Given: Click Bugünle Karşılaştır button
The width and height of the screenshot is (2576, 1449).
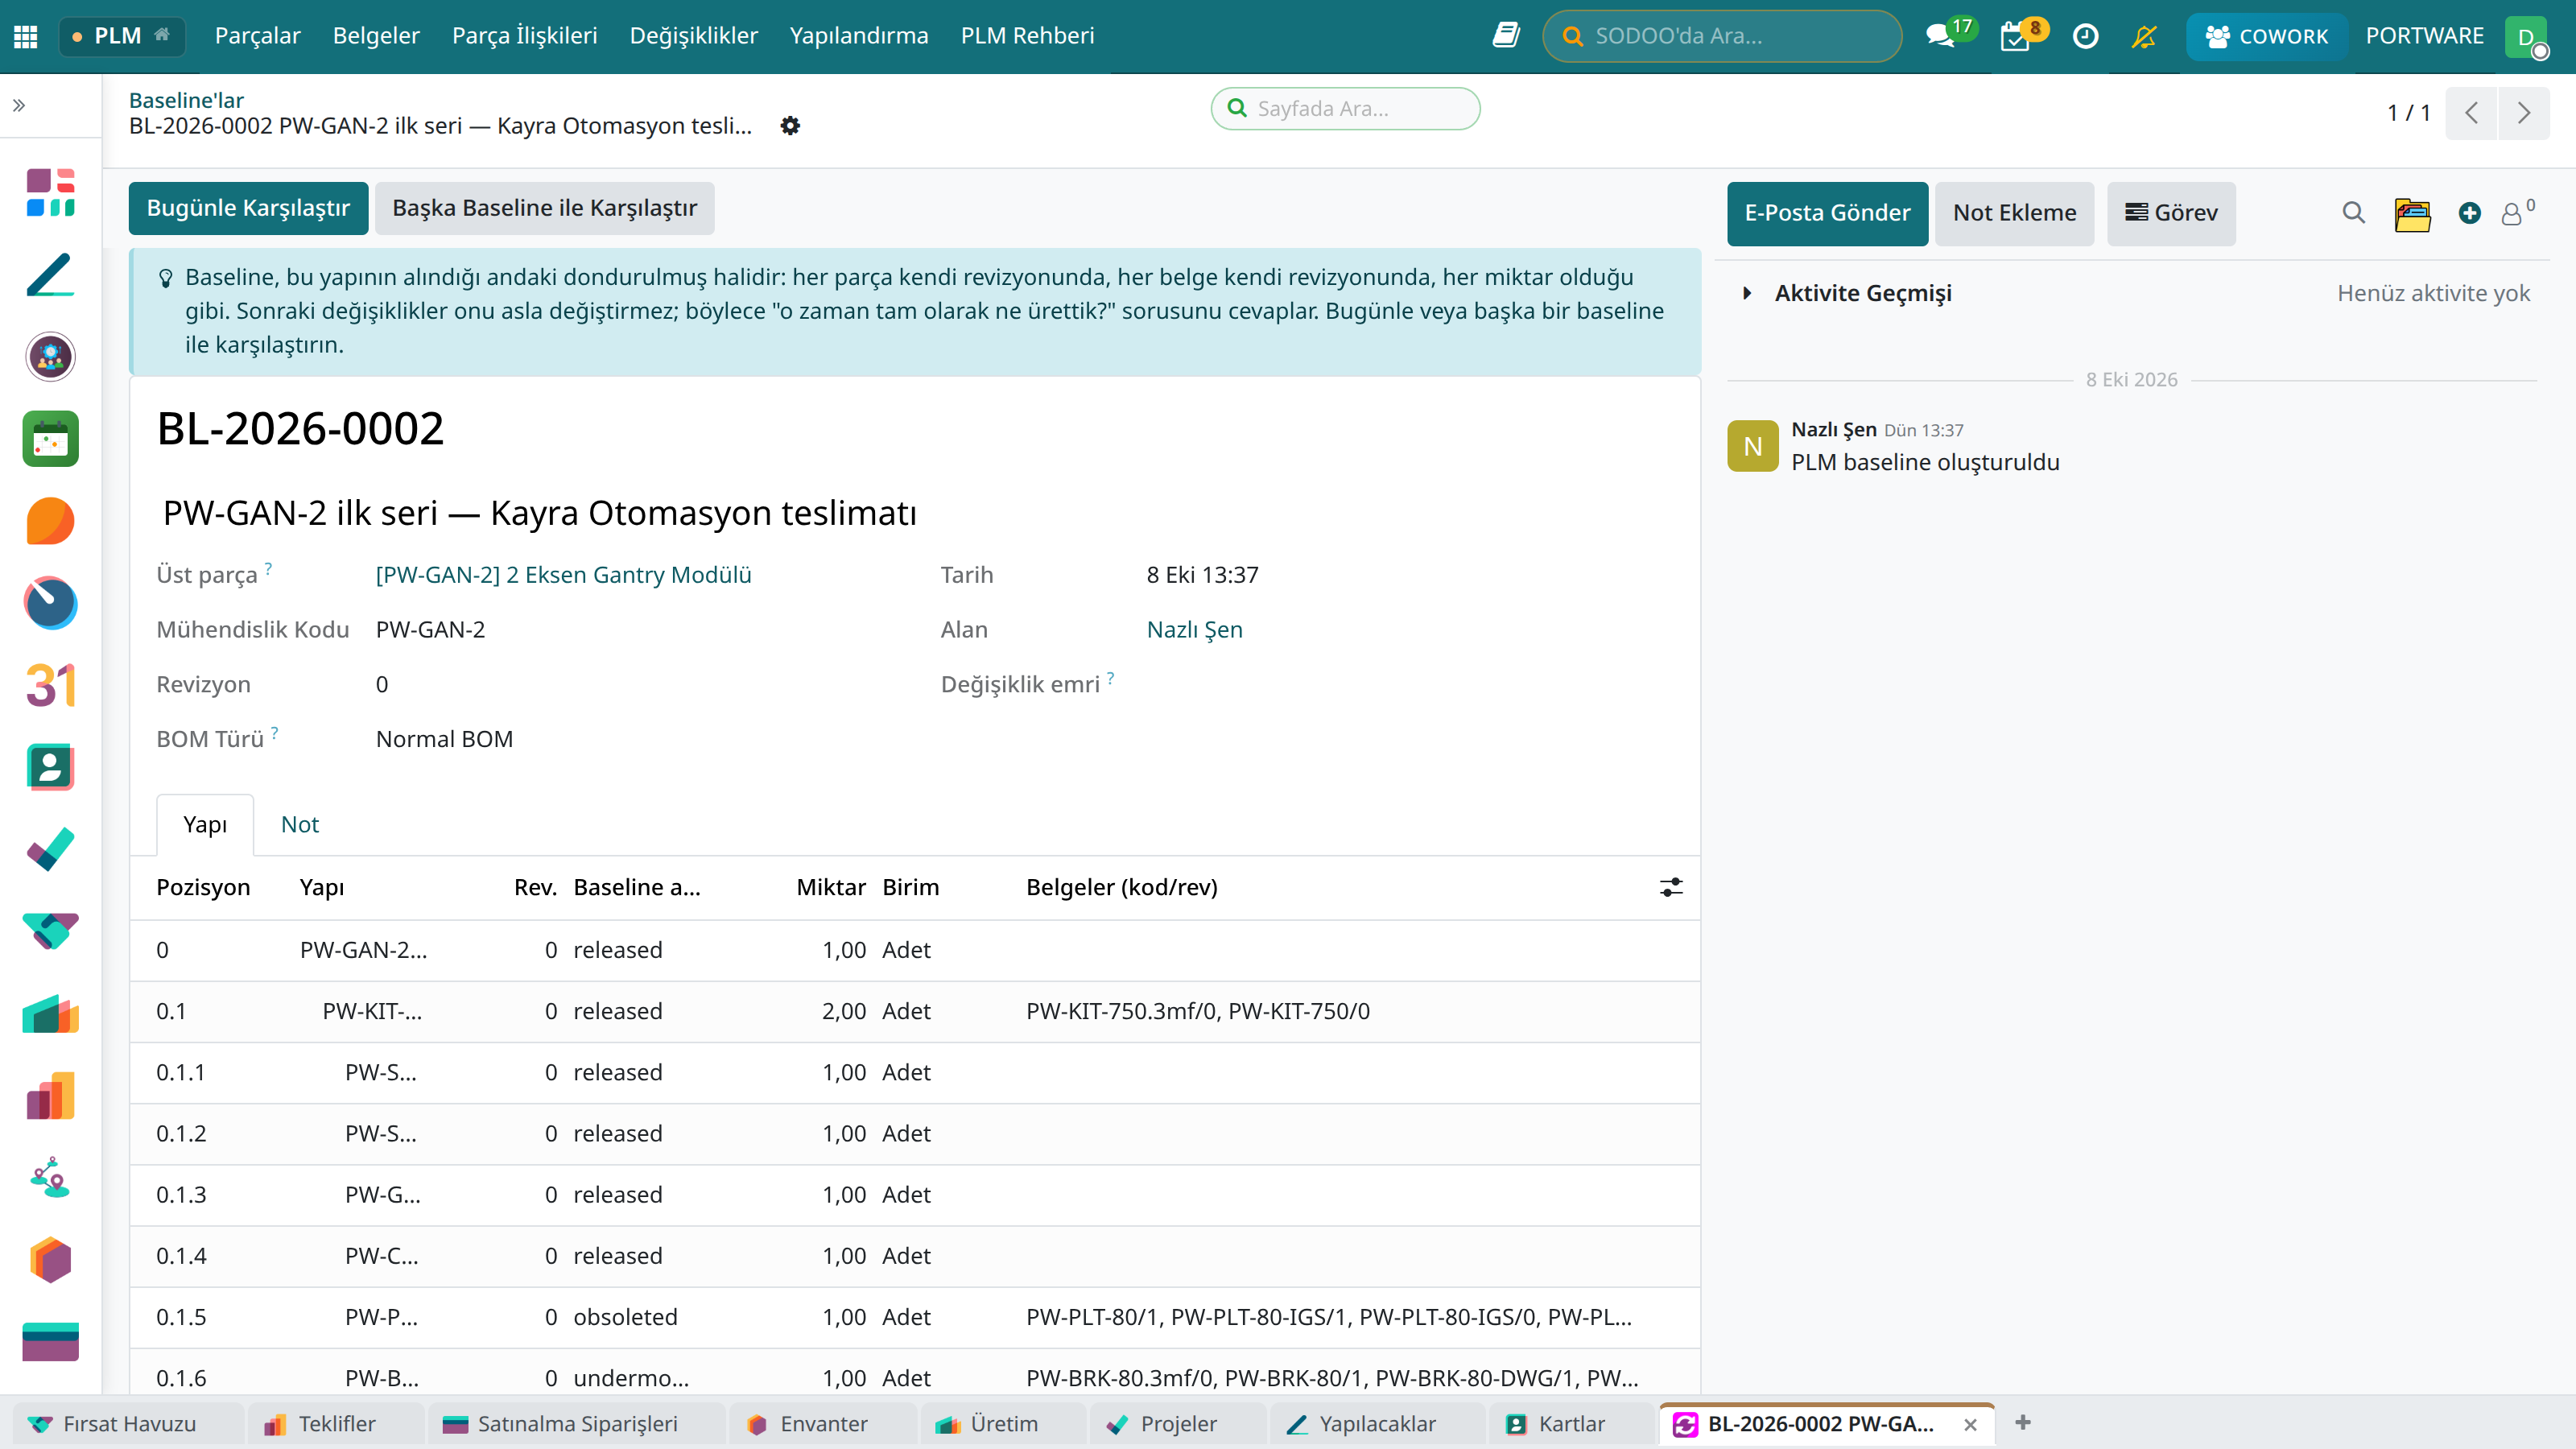Looking at the screenshot, I should click(x=248, y=208).
